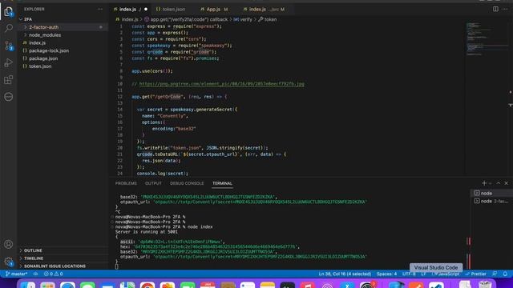
Task: Open token.json in the Explorer tree
Action: click(x=40, y=66)
